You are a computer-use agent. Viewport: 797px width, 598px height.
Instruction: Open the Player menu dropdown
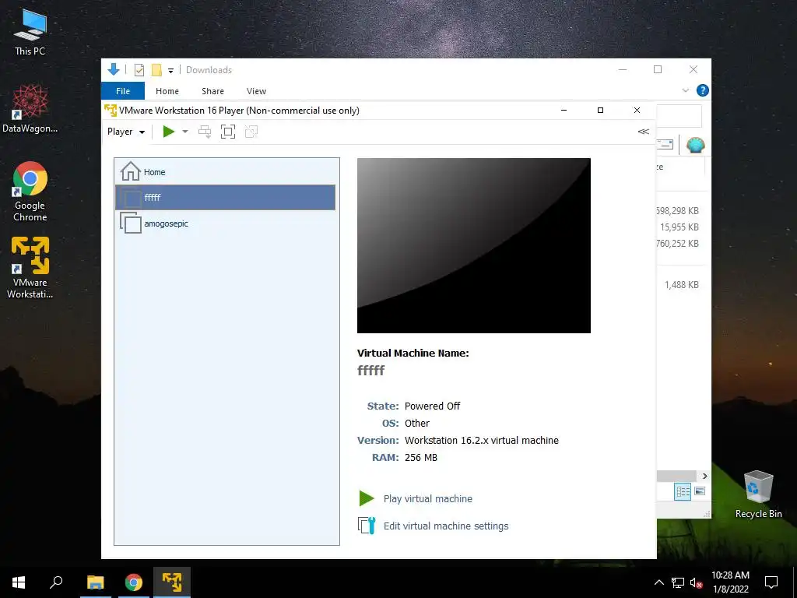tap(125, 132)
